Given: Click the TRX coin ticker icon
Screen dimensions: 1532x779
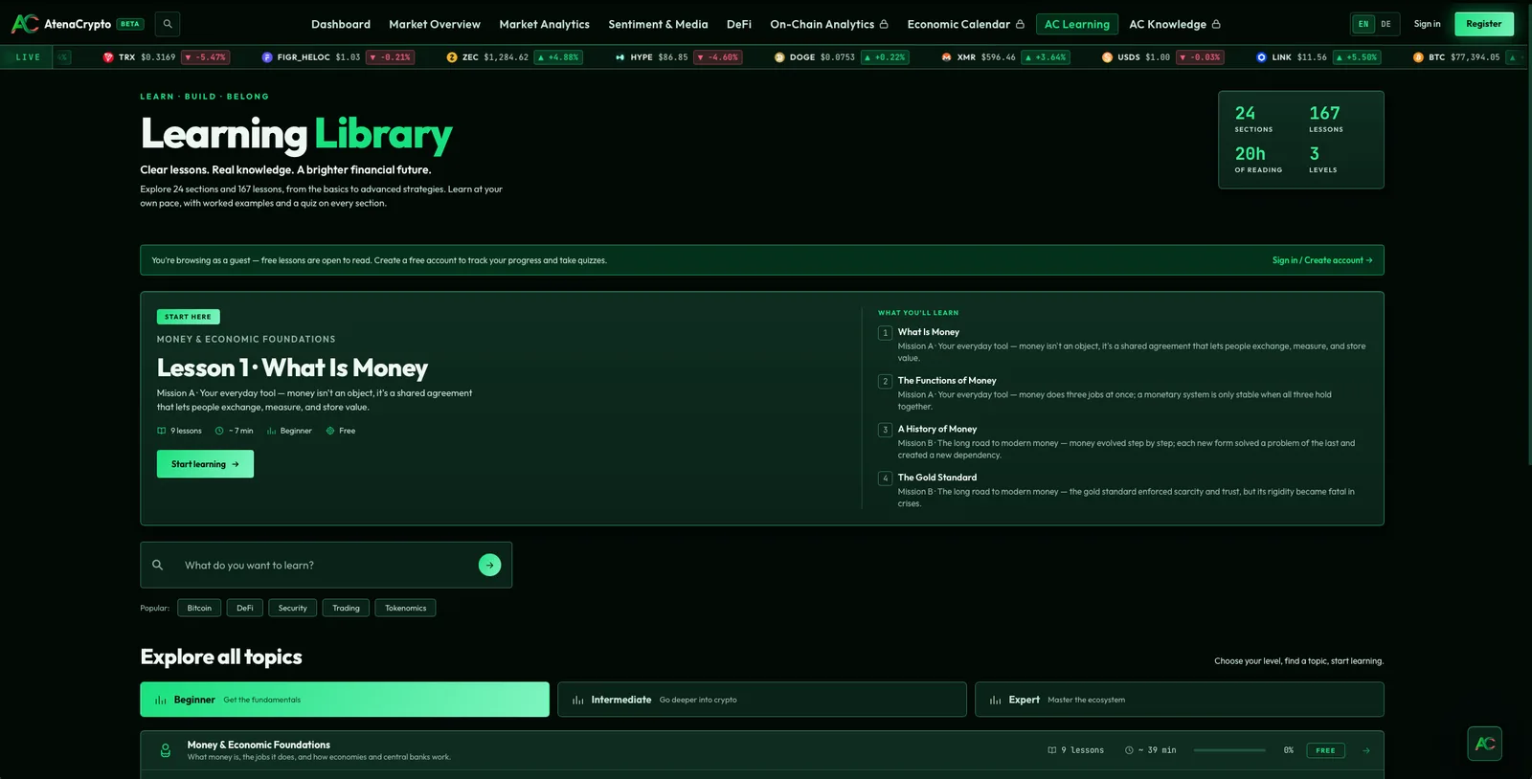Looking at the screenshot, I should 108,57.
